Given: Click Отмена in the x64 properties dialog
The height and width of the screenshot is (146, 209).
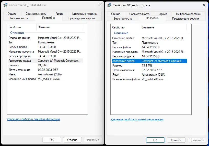Looking at the screenshot, I should pyautogui.click(x=72, y=140).
